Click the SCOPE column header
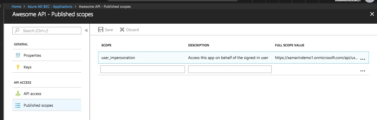This screenshot has height=120, width=377. 106,45
